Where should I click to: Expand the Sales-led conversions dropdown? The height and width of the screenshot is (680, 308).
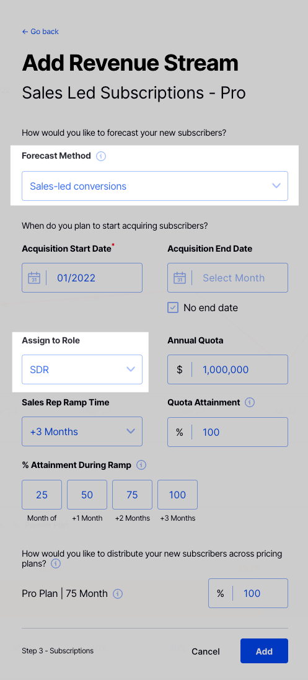[x=155, y=186]
